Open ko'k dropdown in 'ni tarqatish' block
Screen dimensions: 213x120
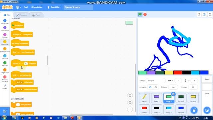coord(20,82)
